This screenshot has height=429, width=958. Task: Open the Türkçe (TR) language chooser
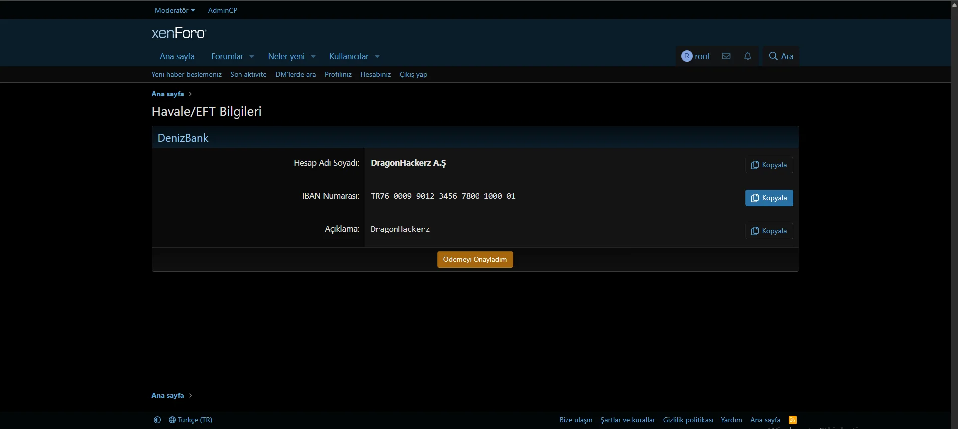[191, 420]
